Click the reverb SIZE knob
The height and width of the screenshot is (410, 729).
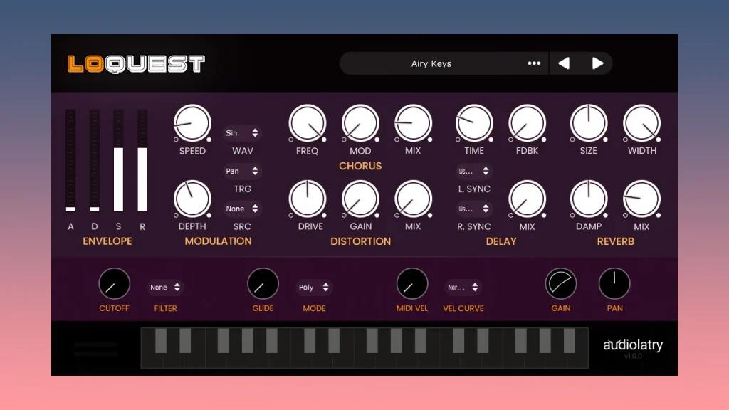pos(589,123)
